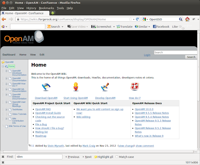Click the Similar toolbar button
200x165 pixels.
coord(141,27)
